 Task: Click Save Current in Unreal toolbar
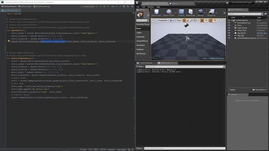pyautogui.click(x=156, y=13)
